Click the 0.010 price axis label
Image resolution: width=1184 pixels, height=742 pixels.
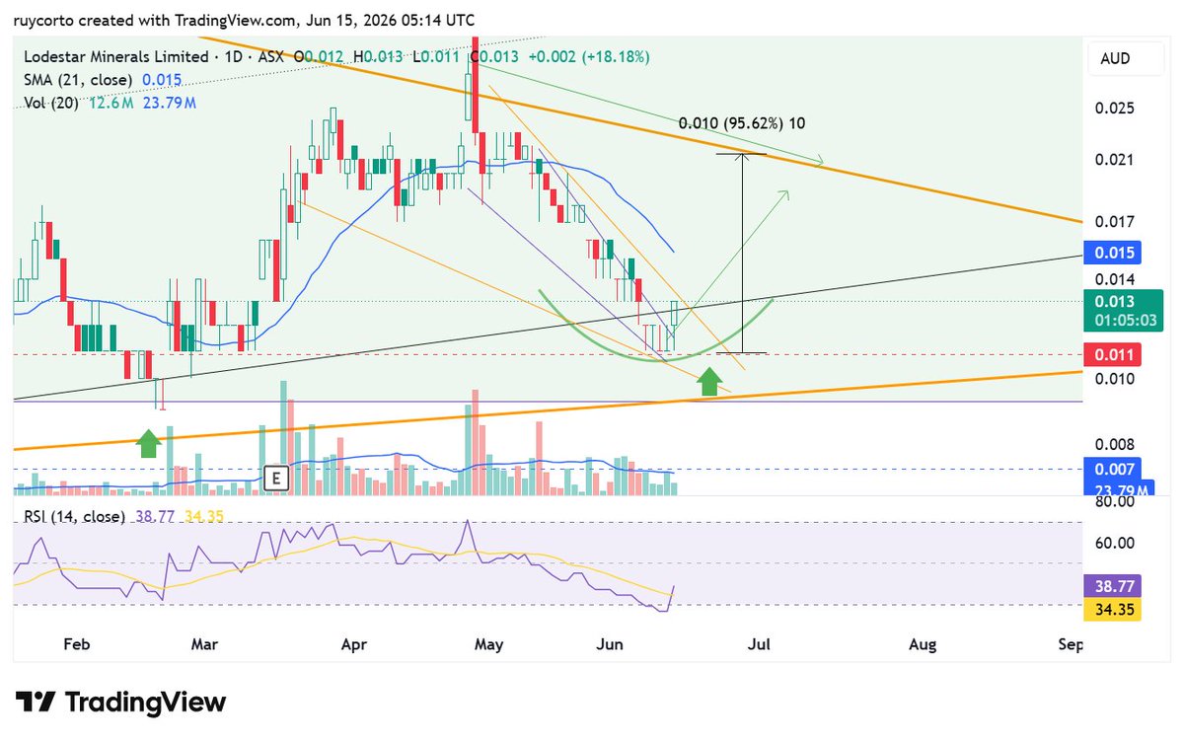coord(1113,379)
